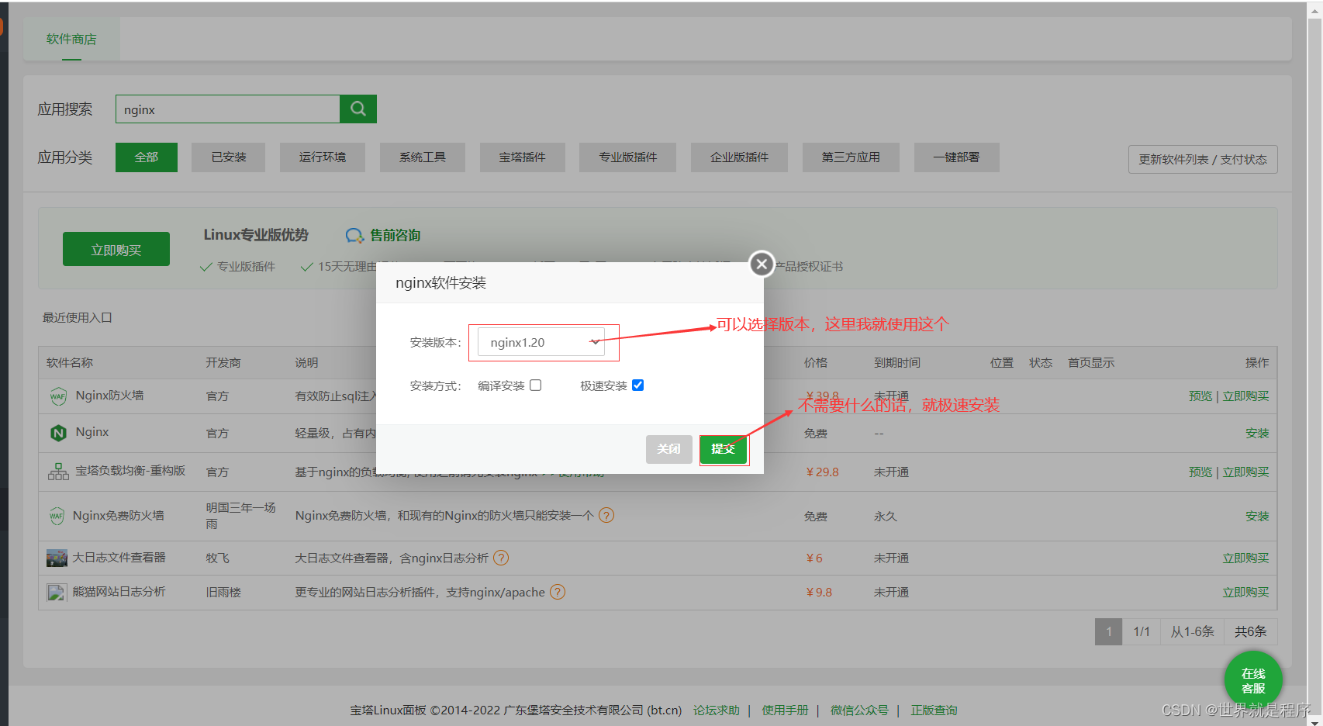Click 预览 link for 宝塔负载均衡-重构版
Image resolution: width=1323 pixels, height=726 pixels.
1200,472
